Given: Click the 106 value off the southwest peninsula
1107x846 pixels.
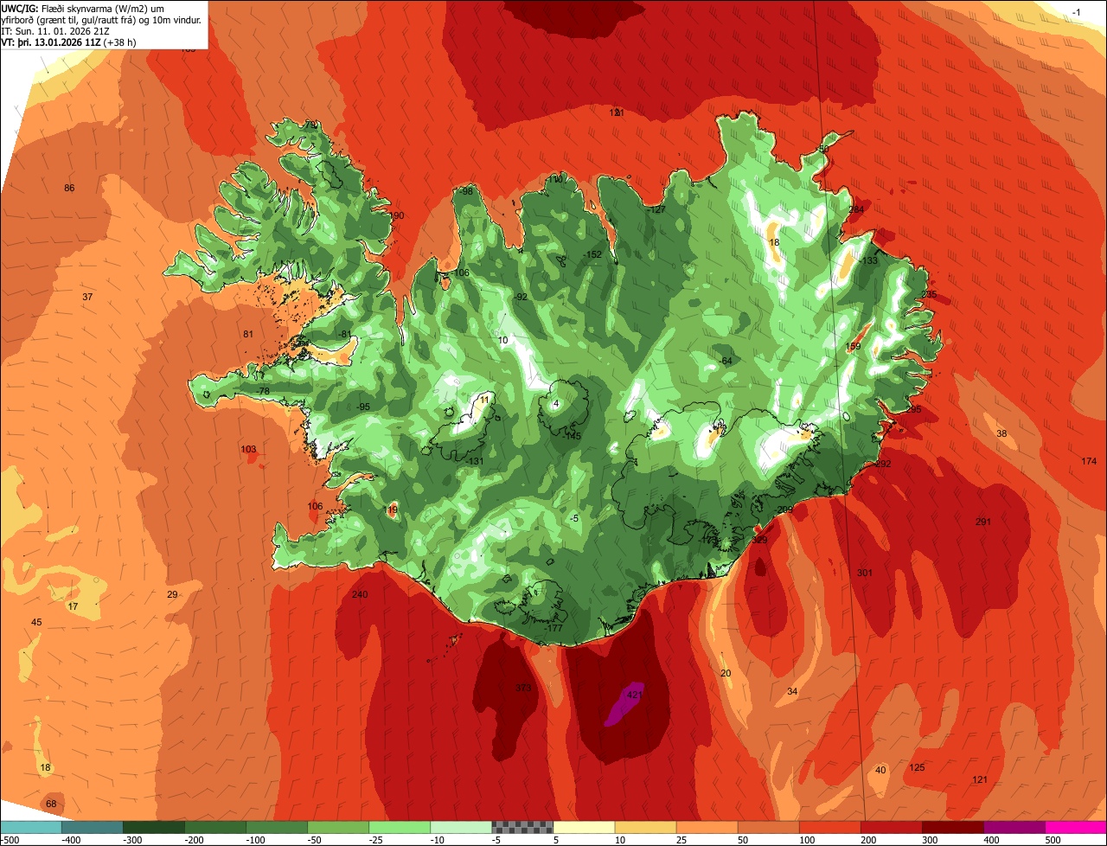Looking at the screenshot, I should (x=315, y=506).
